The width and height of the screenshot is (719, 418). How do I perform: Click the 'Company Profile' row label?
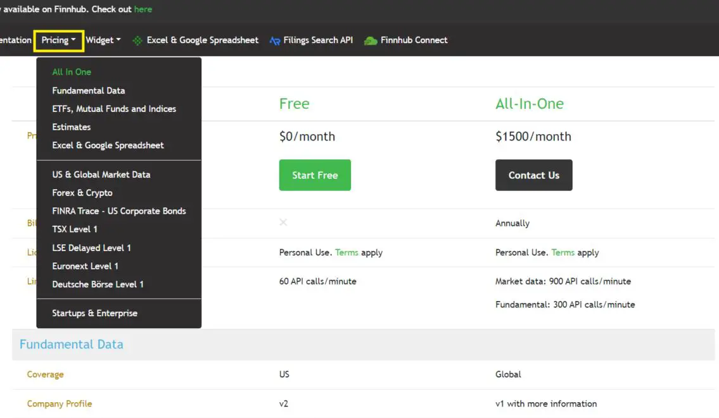pos(60,404)
